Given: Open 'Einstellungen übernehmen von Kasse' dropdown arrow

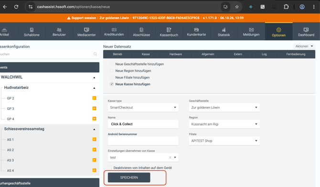Looking at the screenshot, I should [175, 157].
